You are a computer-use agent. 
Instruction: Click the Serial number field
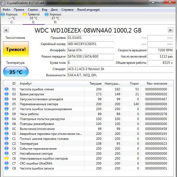click(x=90, y=44)
